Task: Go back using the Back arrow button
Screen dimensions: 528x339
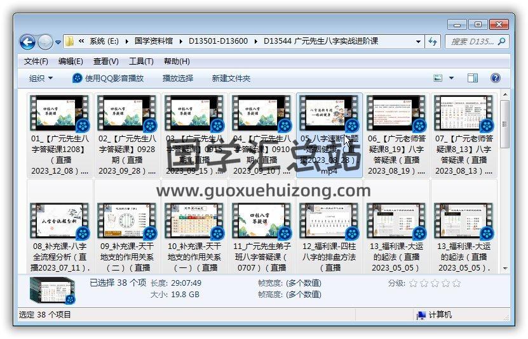Action: tap(27, 42)
